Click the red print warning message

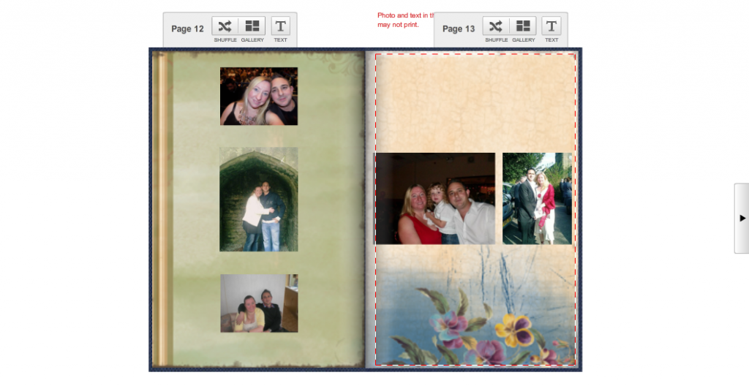coord(406,20)
